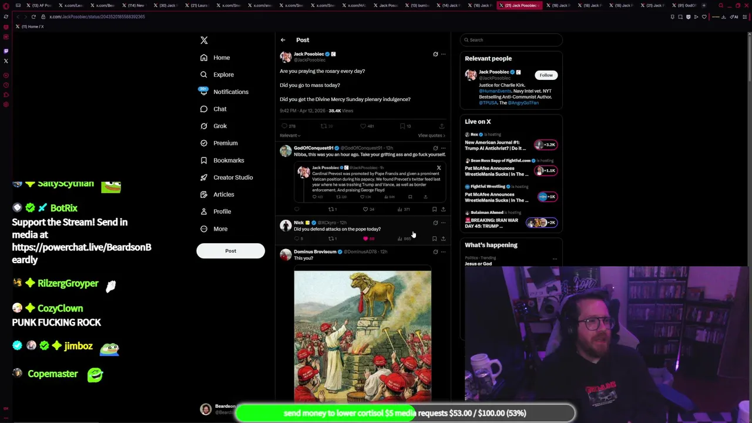Reply to Nick's comment

pos(299,239)
